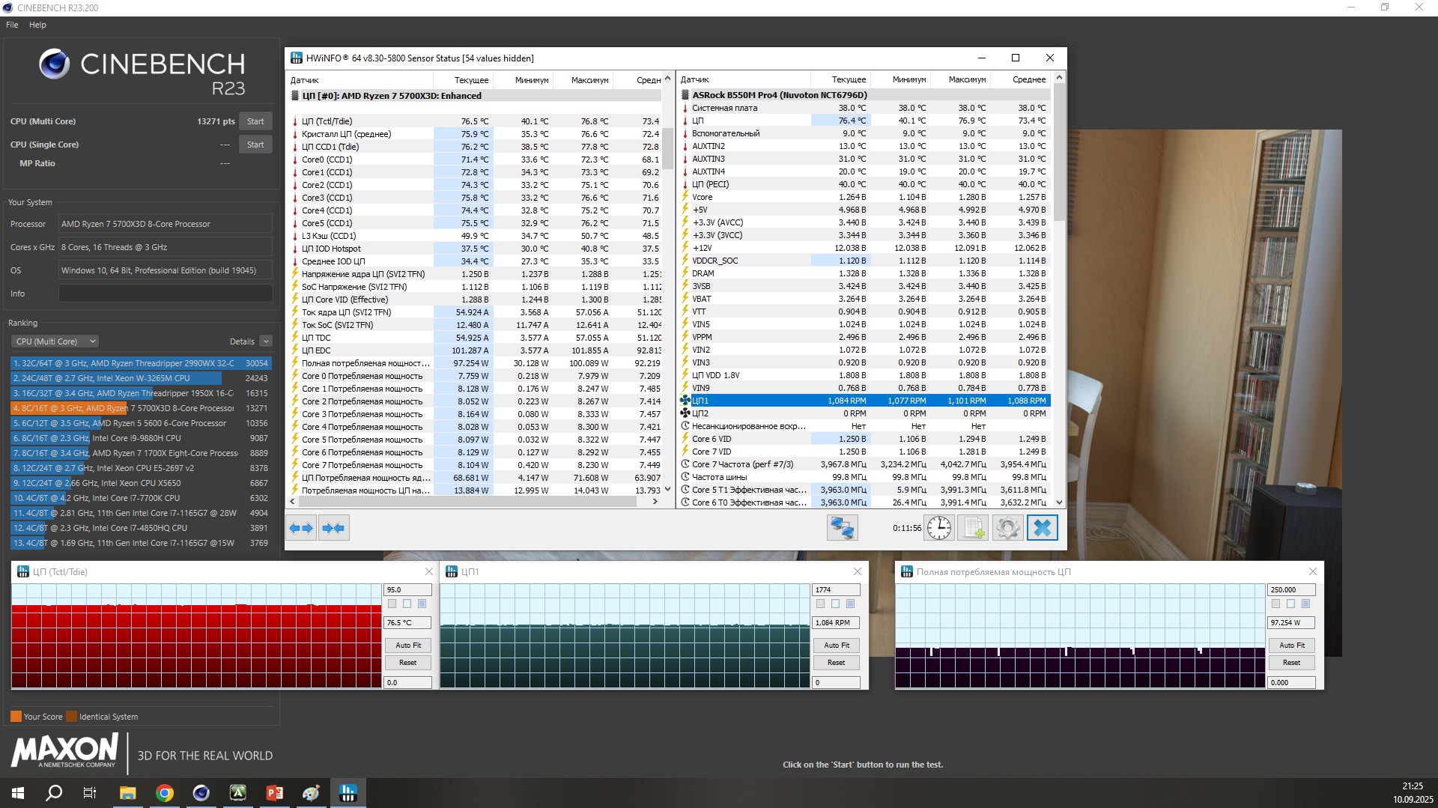Reset the elapsed time clock icon
The height and width of the screenshot is (808, 1438).
[938, 528]
